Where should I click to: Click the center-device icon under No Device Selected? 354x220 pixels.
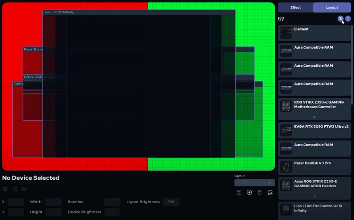point(15,189)
